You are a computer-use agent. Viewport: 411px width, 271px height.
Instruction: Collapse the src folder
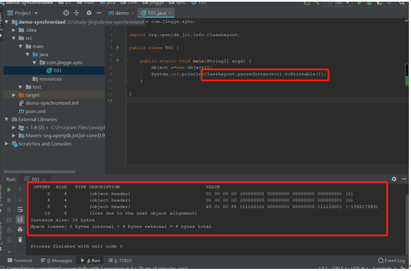[x=14, y=38]
